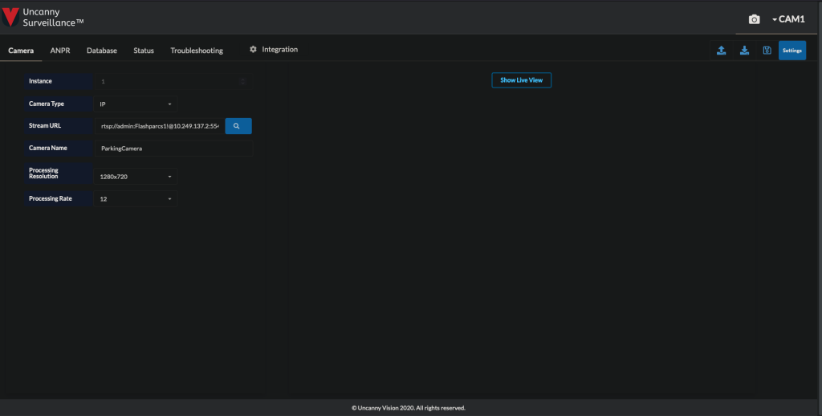Click the Stream URL search magnifier button

pos(238,126)
